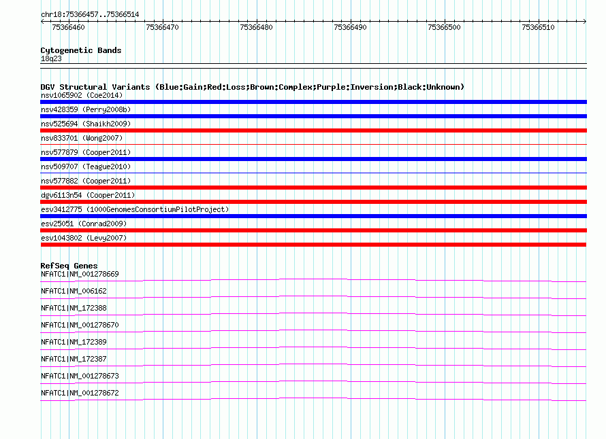Open variant esv1043802 (Levy2007) label

click(84, 238)
